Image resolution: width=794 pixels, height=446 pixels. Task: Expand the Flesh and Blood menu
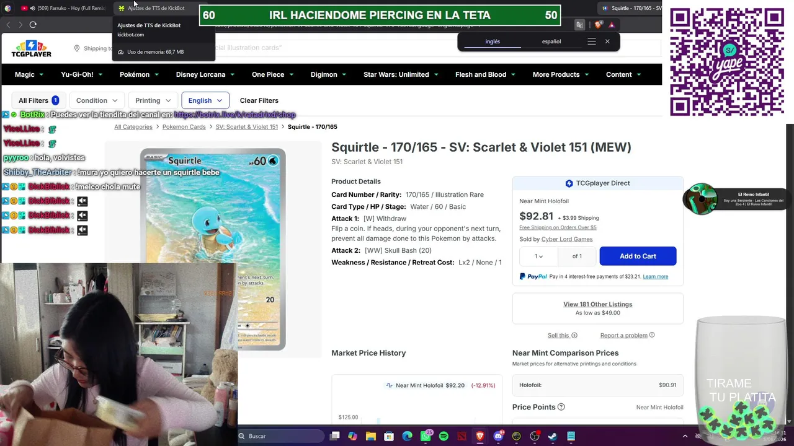[485, 74]
